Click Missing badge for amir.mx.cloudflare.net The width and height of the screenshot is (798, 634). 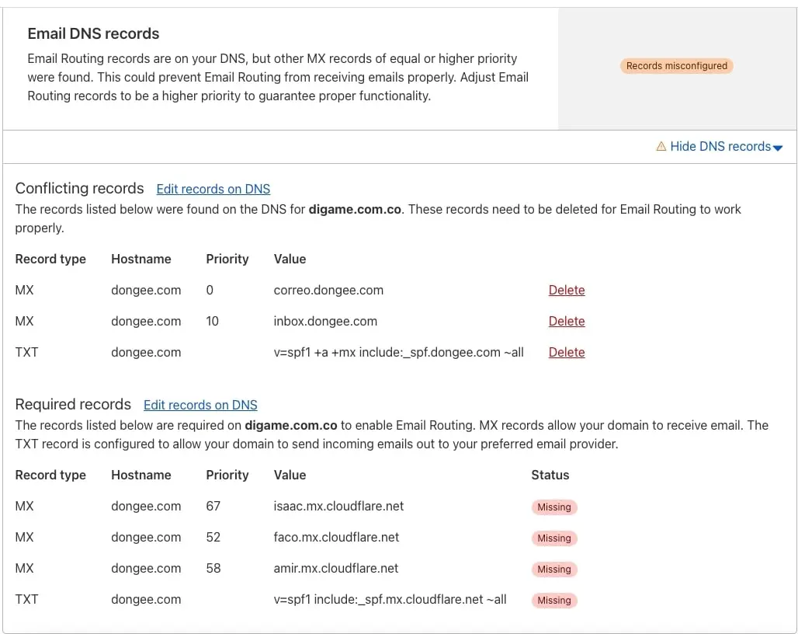click(554, 570)
